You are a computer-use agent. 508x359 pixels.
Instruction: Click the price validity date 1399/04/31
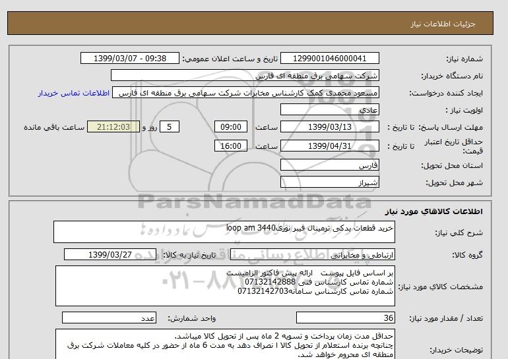tap(329, 146)
